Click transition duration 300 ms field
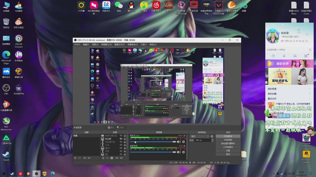The width and height of the screenshot is (316, 177). click(203, 140)
